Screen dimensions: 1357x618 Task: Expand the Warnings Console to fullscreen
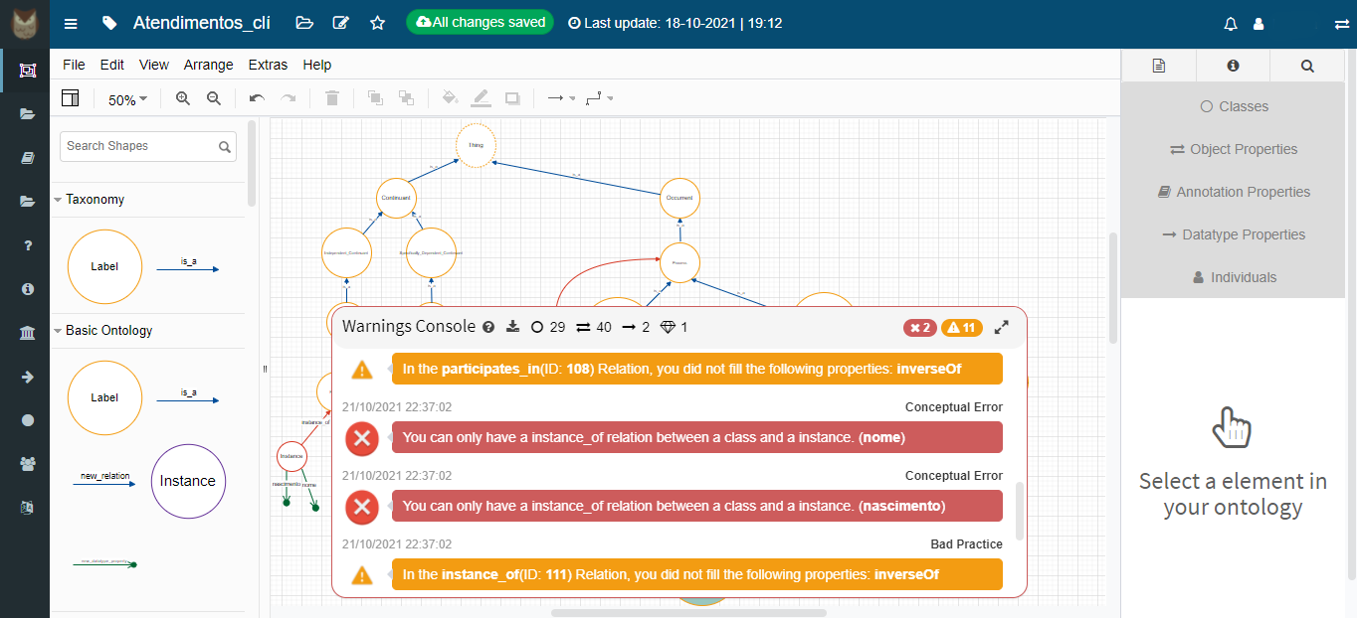coord(1002,327)
